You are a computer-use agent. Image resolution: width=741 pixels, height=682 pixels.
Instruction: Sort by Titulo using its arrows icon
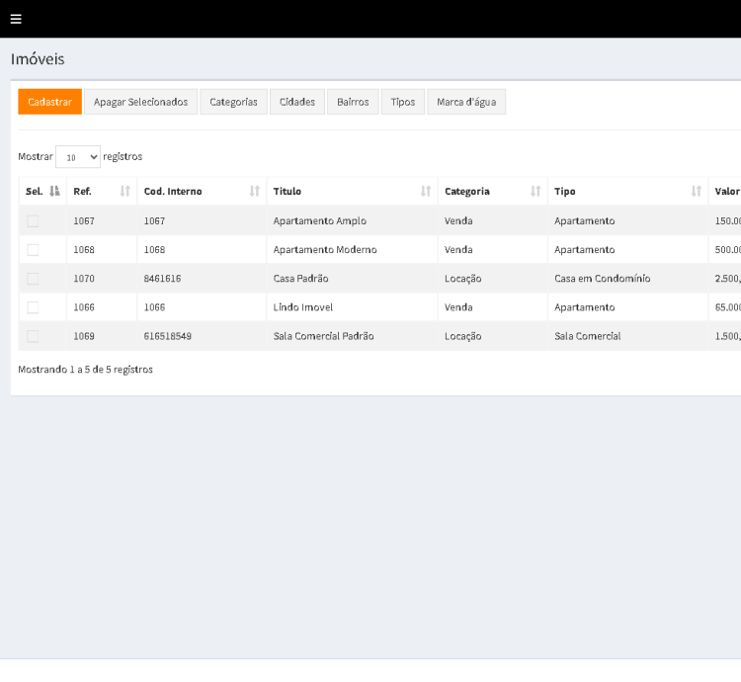[x=426, y=192]
